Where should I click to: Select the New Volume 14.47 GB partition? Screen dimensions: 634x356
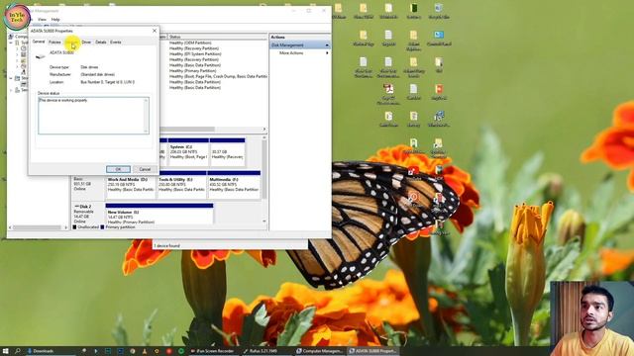point(159,214)
